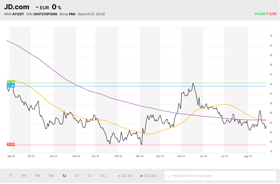Click the Sep '23 axis label
The height and width of the screenshot is (184, 280).
[x=11, y=156]
